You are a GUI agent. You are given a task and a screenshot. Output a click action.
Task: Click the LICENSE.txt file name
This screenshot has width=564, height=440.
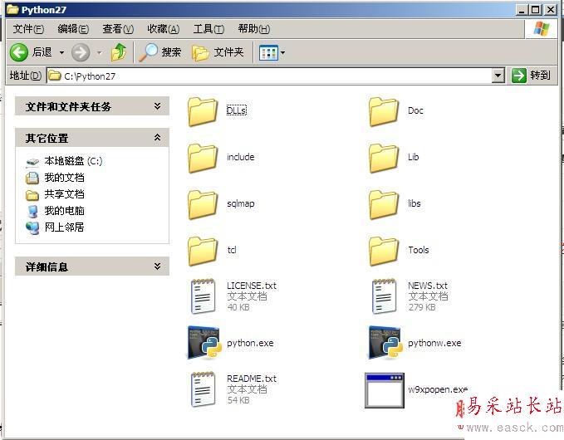point(252,286)
